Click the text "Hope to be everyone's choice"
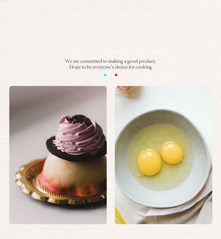The image size is (221, 239). [98, 67]
